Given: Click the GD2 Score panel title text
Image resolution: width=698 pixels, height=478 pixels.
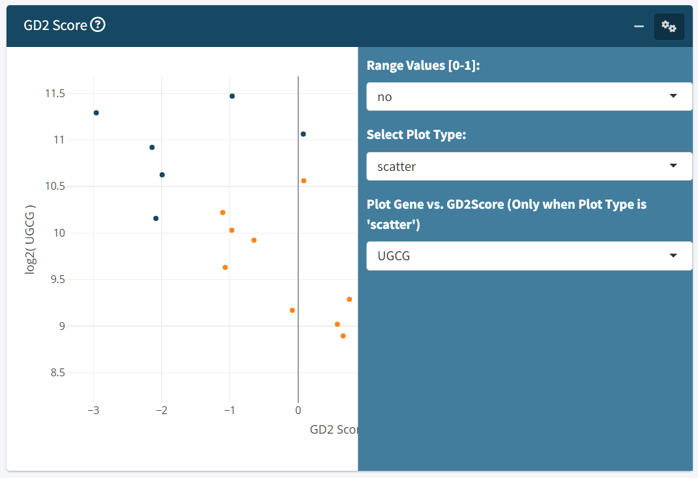Looking at the screenshot, I should click(x=55, y=25).
